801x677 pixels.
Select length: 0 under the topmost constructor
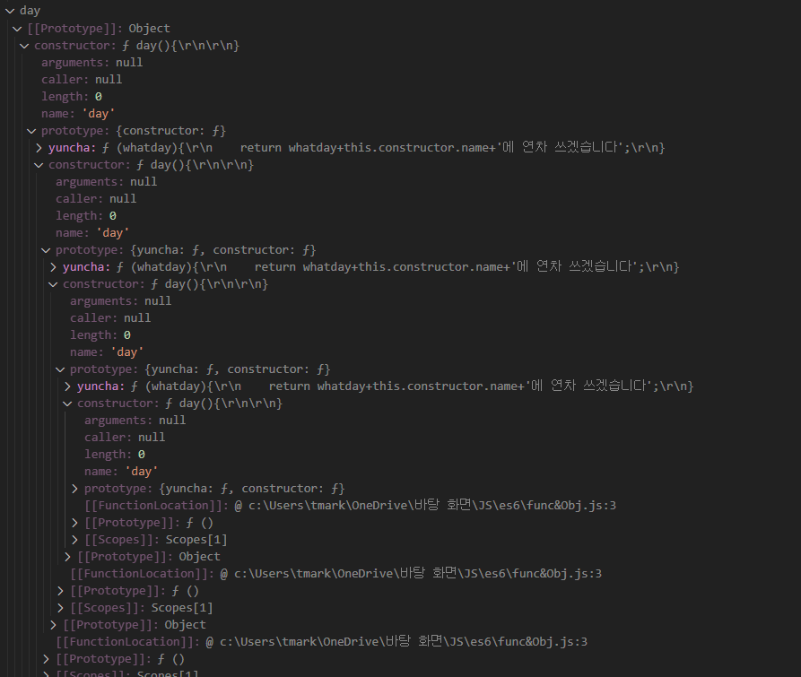coord(72,97)
